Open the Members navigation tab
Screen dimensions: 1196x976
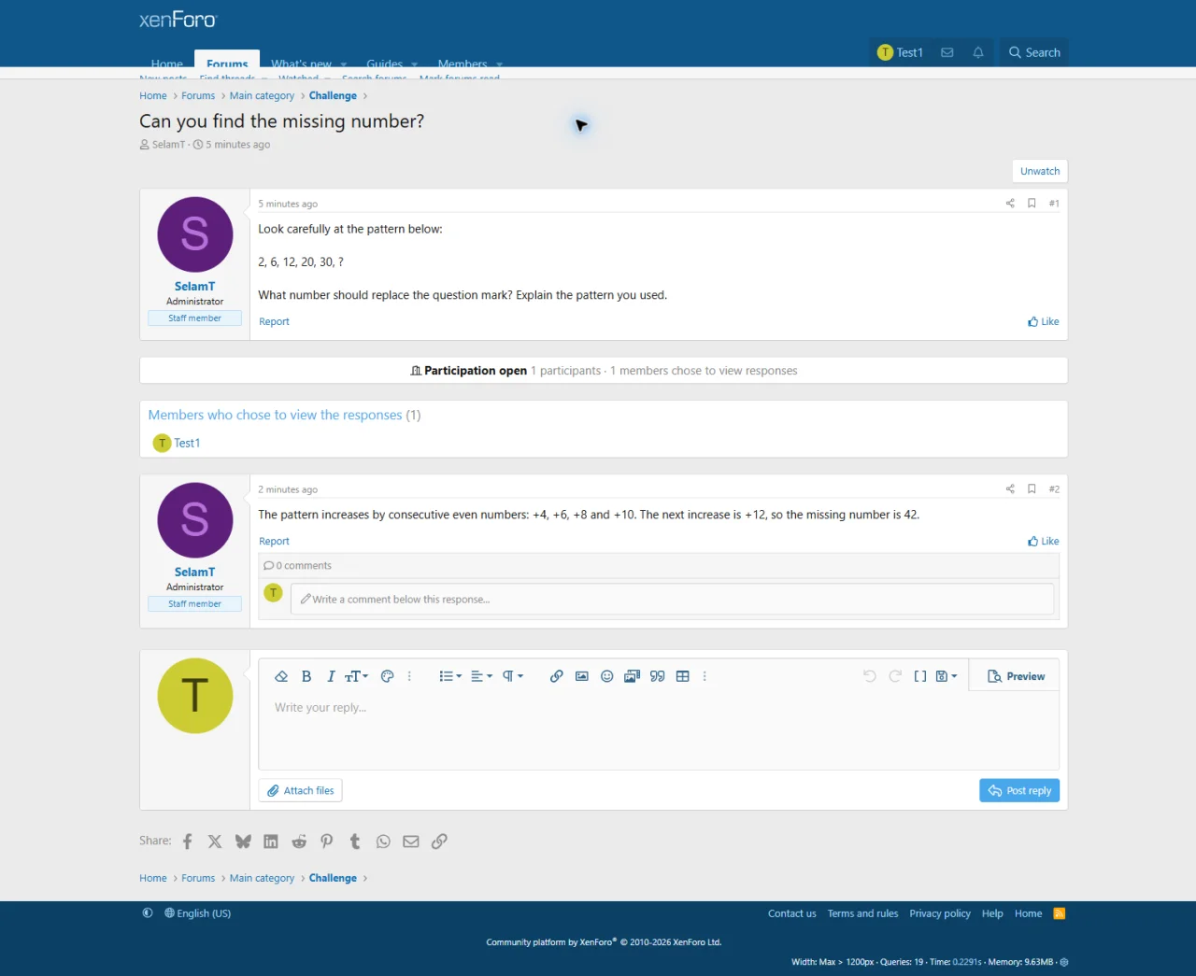463,64
